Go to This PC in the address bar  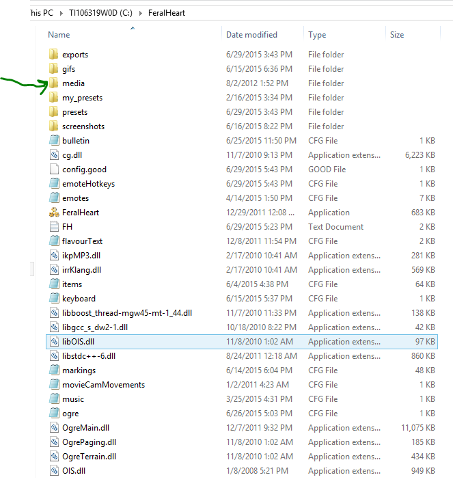point(42,13)
